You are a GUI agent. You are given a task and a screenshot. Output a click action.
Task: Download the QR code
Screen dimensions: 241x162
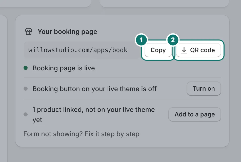(x=198, y=50)
